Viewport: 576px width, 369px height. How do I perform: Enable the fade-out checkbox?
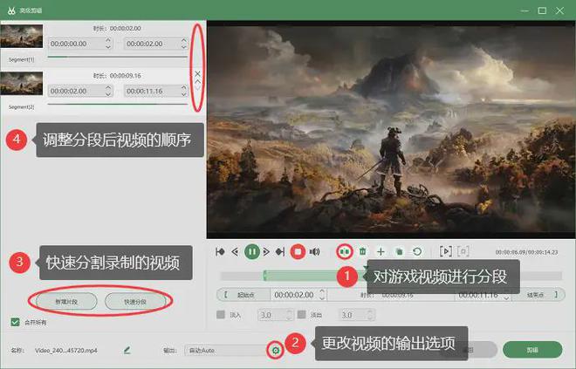point(301,314)
